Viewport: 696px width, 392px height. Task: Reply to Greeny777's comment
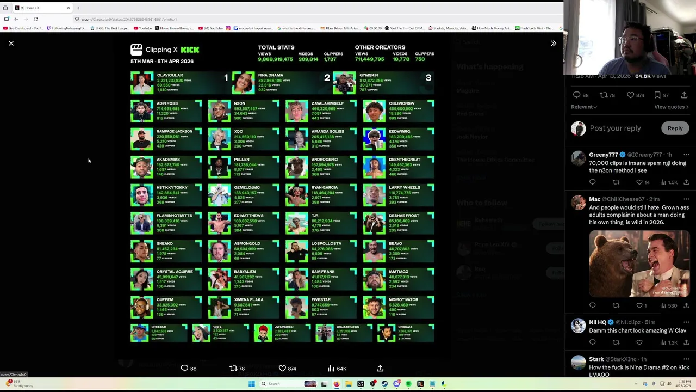click(593, 182)
